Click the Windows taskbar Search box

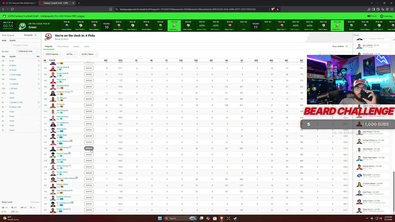point(180,218)
